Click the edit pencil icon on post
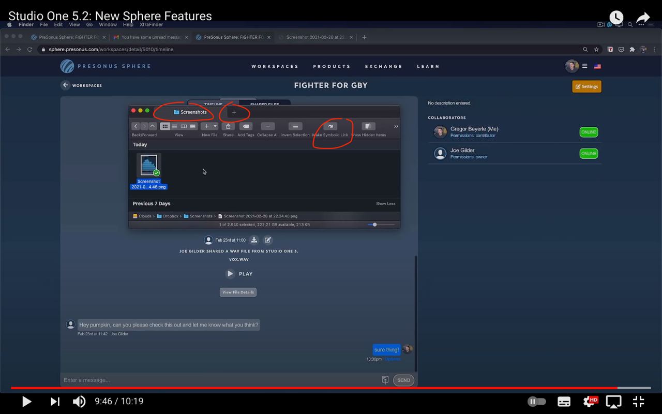The image size is (662, 414). click(x=268, y=240)
